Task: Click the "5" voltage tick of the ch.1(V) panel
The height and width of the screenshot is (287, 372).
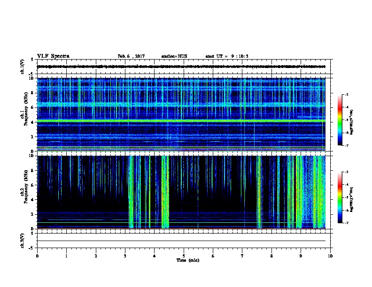Action: [32, 60]
